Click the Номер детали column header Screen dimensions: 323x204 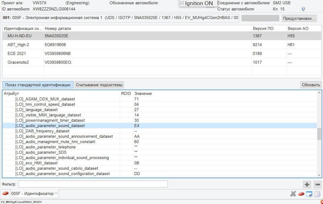click(147, 29)
